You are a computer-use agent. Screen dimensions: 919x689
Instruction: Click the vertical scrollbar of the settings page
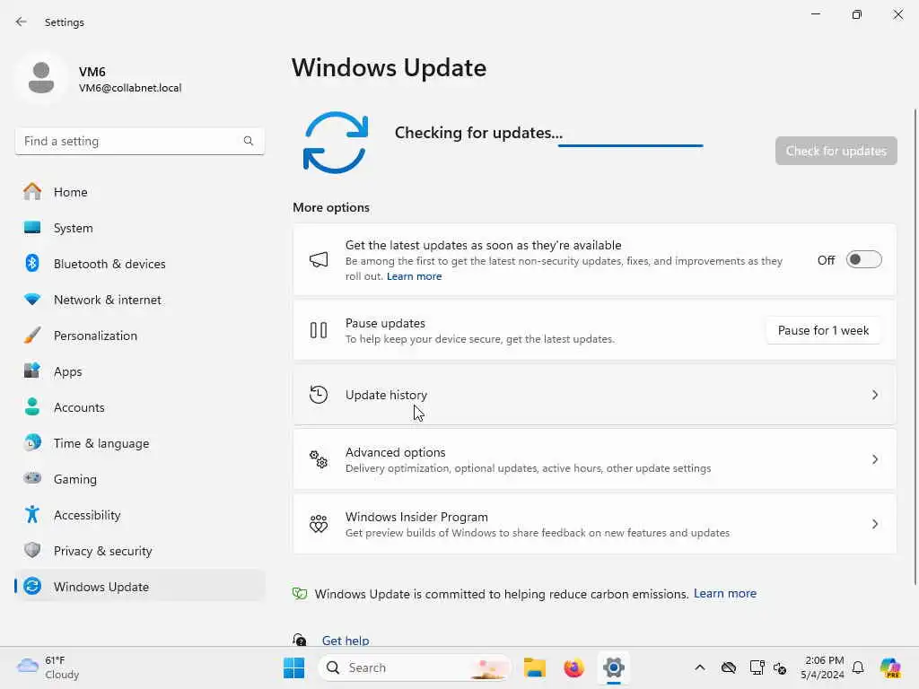tap(915, 345)
